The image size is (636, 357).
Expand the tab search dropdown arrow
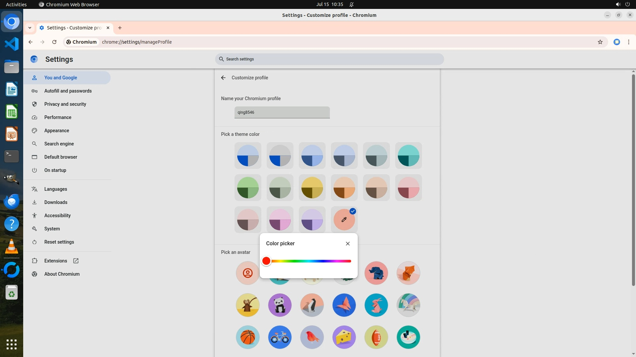point(30,28)
